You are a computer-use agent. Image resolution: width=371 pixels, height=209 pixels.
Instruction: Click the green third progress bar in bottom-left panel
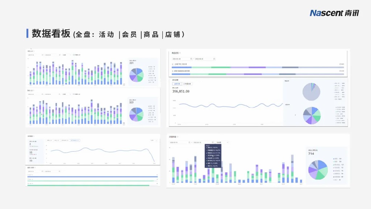(88, 185)
